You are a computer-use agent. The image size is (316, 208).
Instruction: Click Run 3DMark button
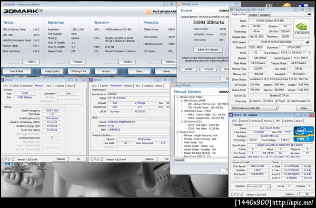17,71
